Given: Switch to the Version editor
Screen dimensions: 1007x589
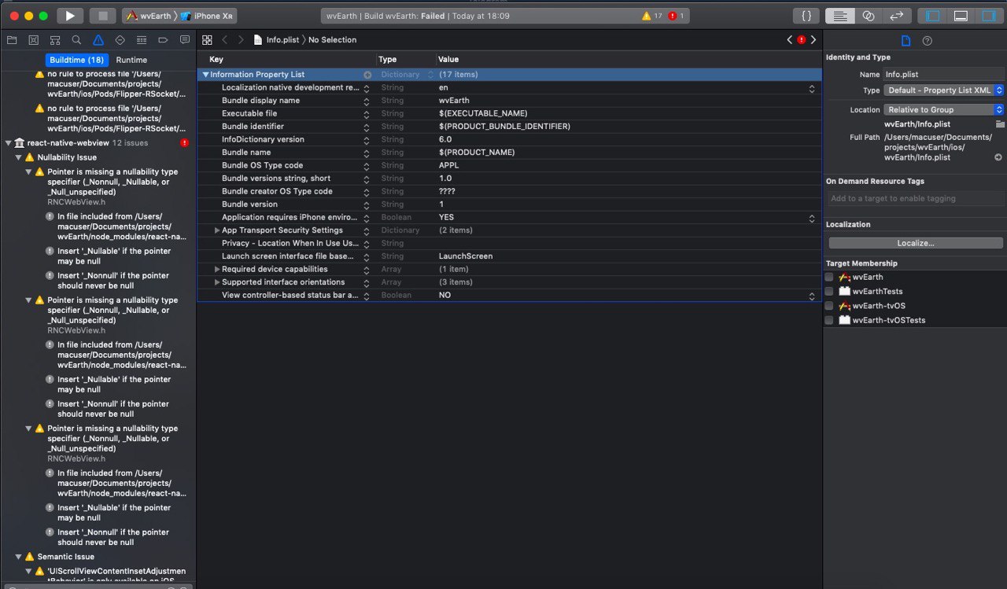Looking at the screenshot, I should click(896, 16).
